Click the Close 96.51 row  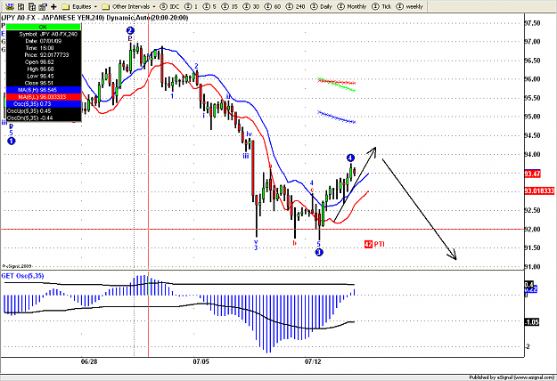tap(43, 83)
